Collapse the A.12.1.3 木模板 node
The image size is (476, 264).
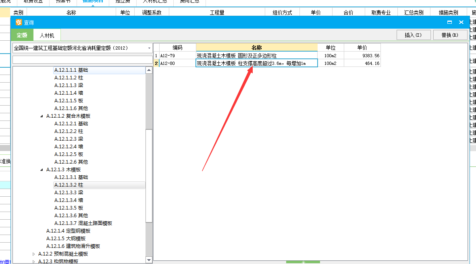point(42,170)
